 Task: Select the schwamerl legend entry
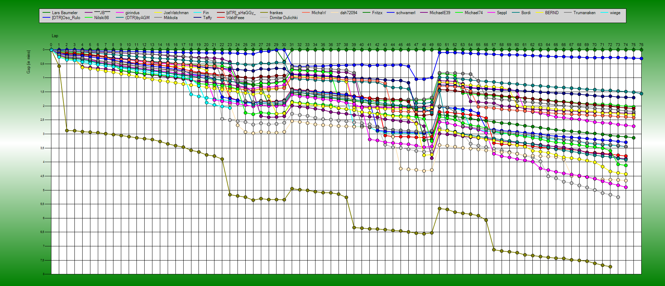coord(406,13)
